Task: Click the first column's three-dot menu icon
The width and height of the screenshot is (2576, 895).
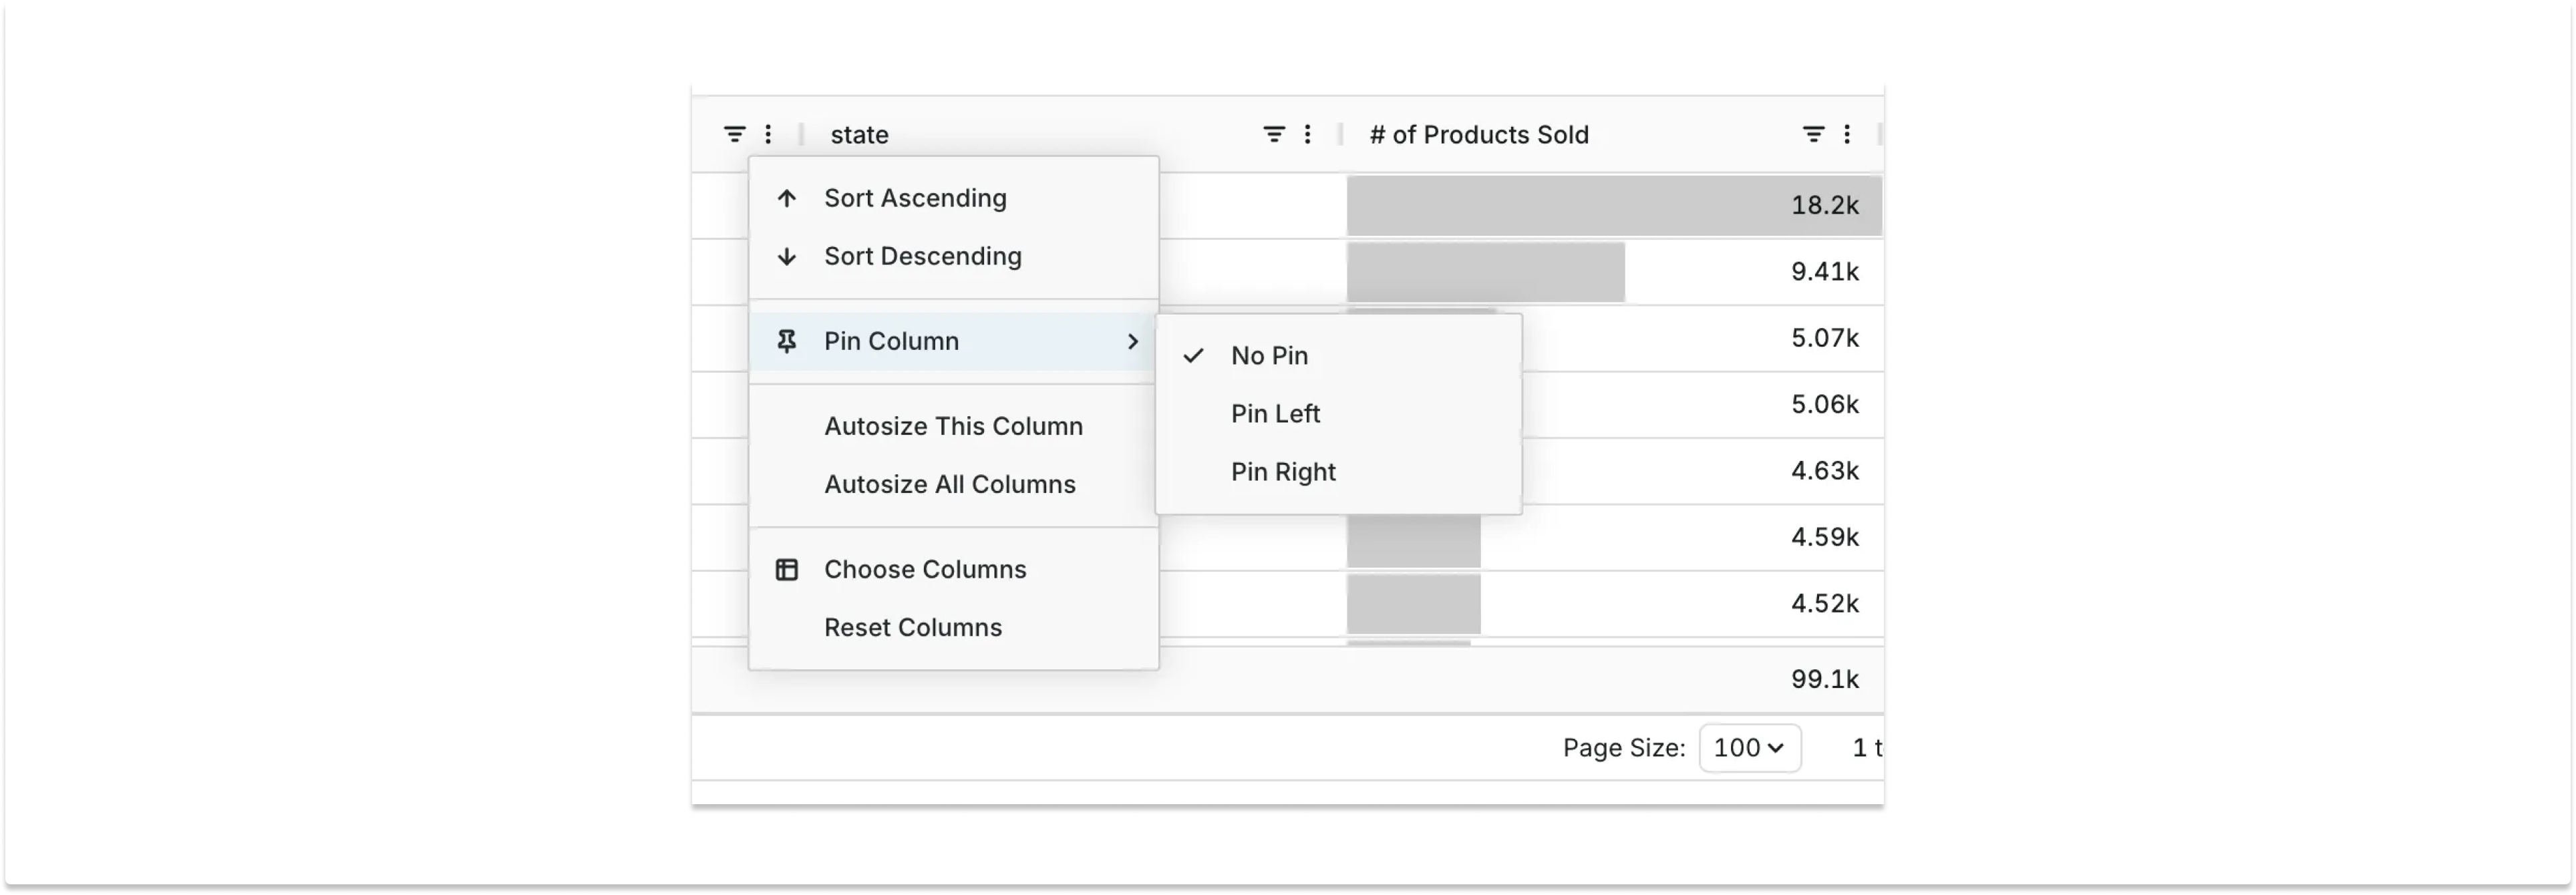Action: 768,134
